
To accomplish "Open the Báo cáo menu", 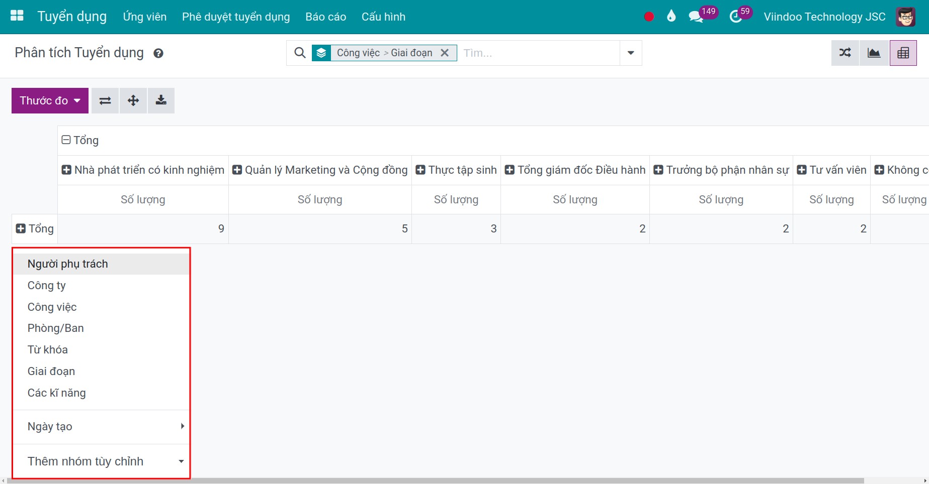I will (325, 17).
